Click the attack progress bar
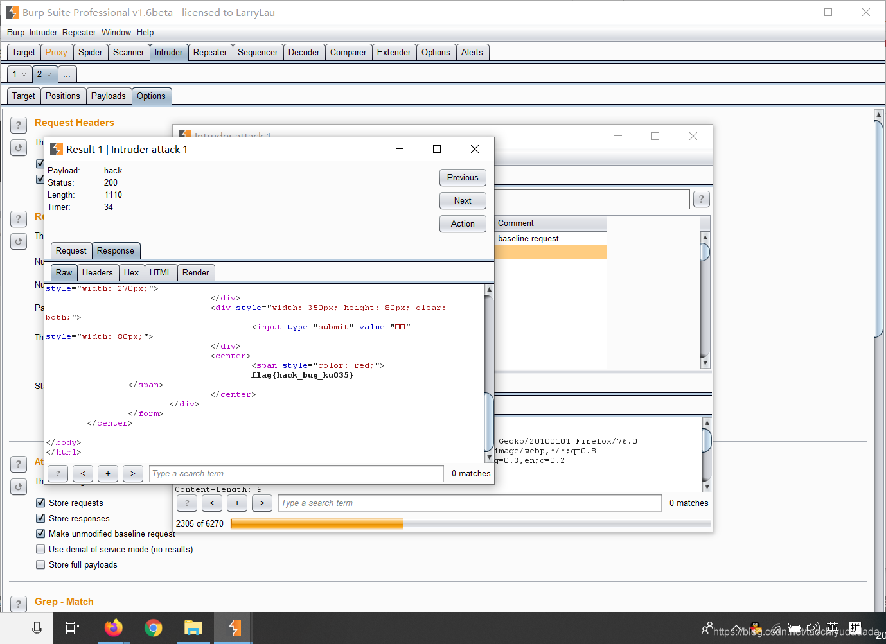The image size is (886, 644). tap(471, 523)
